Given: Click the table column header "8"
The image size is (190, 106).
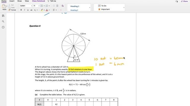Looking at the screenshot, I should (x=114, y=100).
